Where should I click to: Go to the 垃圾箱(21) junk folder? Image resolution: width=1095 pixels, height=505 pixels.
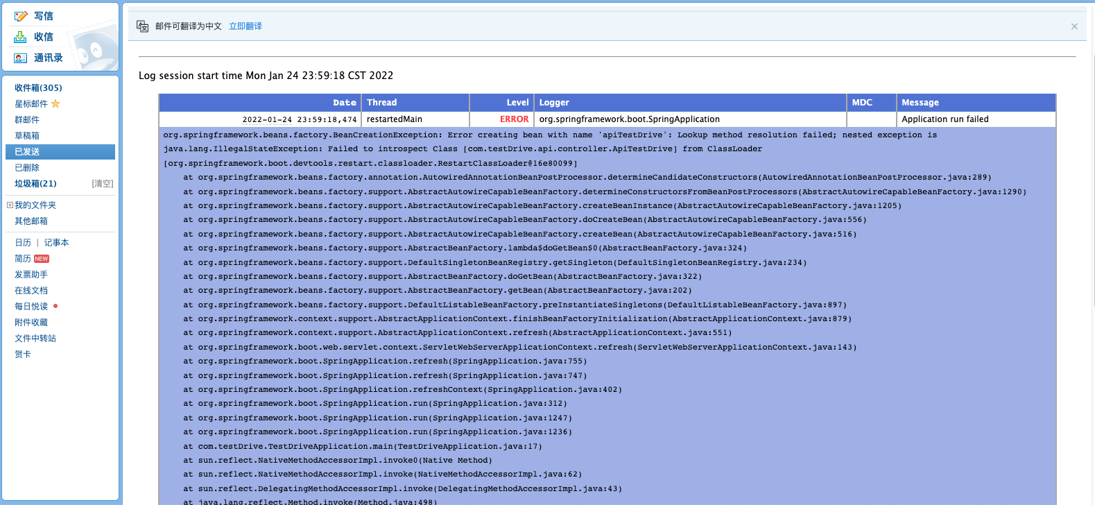[35, 184]
